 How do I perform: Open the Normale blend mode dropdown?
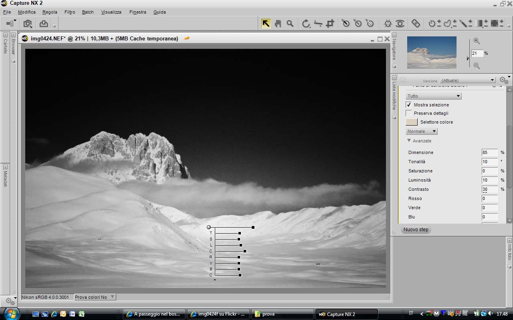422,131
